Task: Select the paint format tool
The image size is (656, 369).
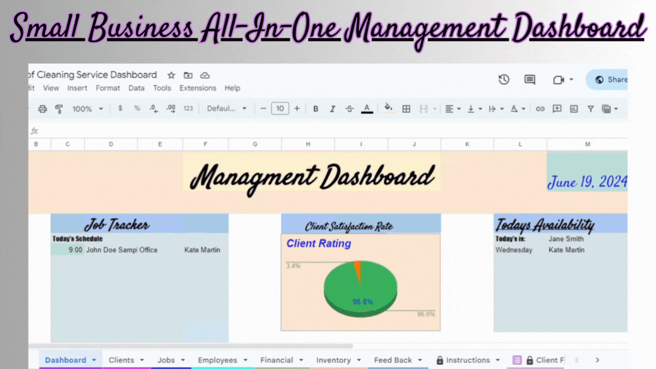Action: (59, 109)
